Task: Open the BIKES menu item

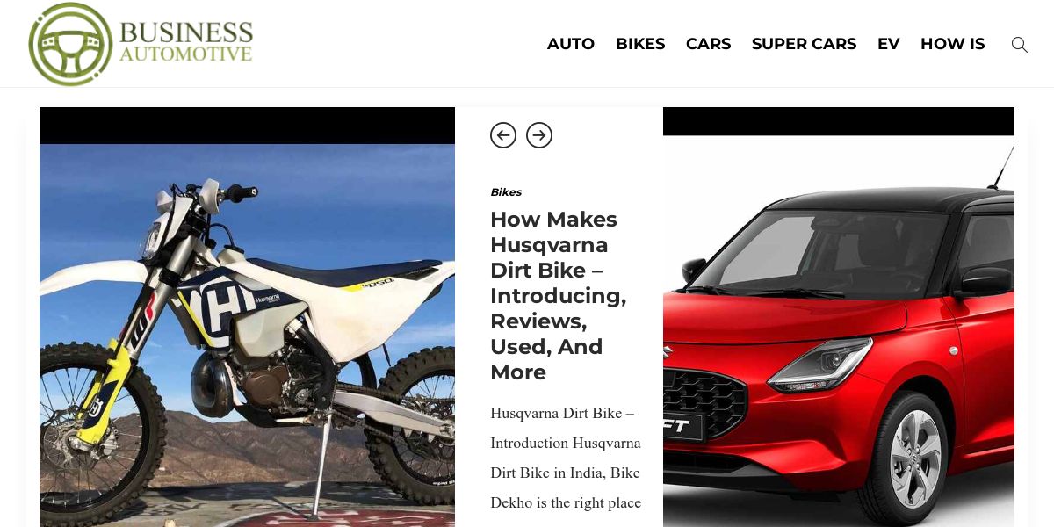Action: 640,44
